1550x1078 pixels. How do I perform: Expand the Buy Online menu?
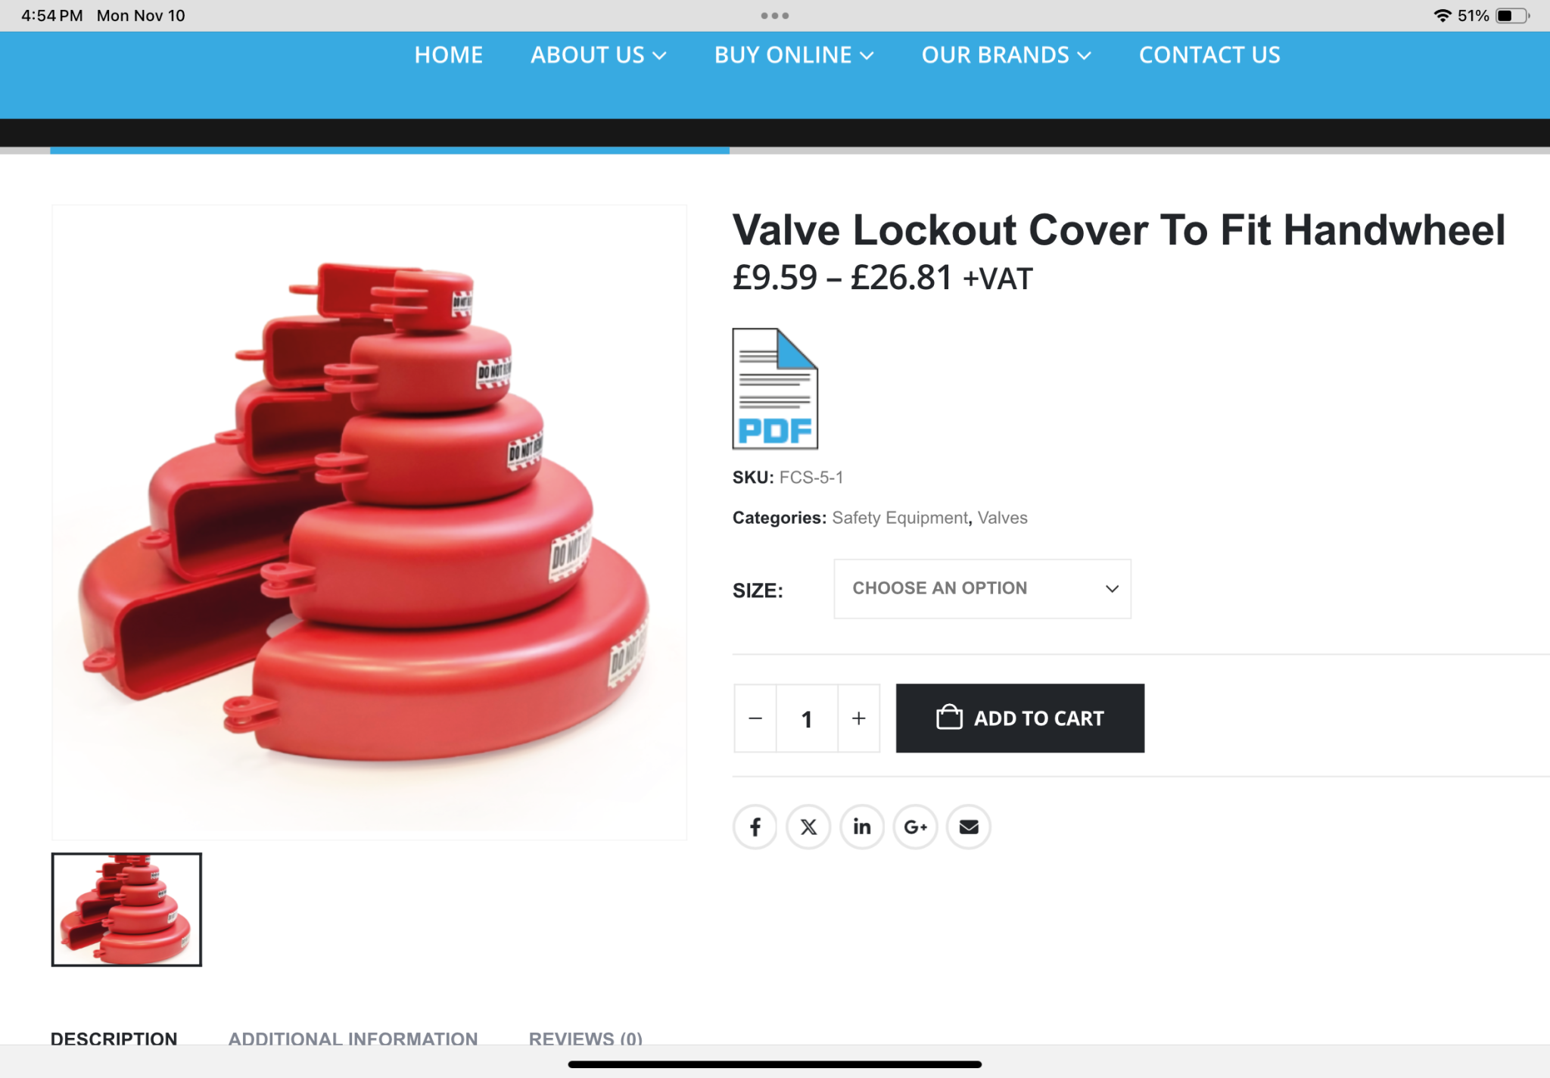794,55
